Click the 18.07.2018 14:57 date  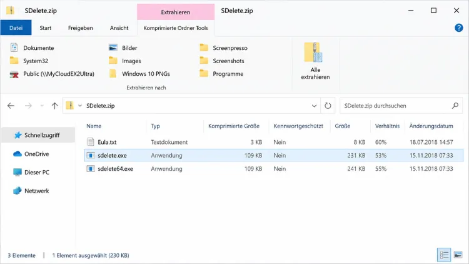(x=431, y=142)
